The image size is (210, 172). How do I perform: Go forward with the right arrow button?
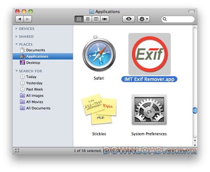click(28, 19)
